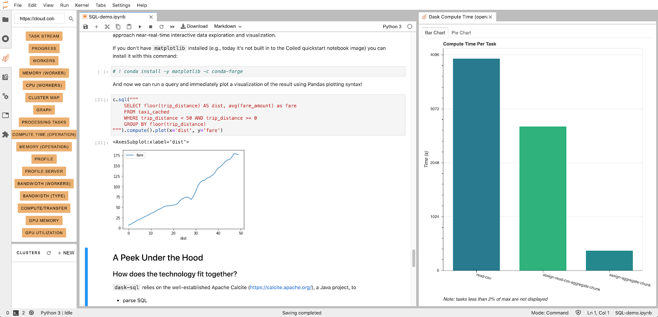Refresh the Clusters list

49,253
